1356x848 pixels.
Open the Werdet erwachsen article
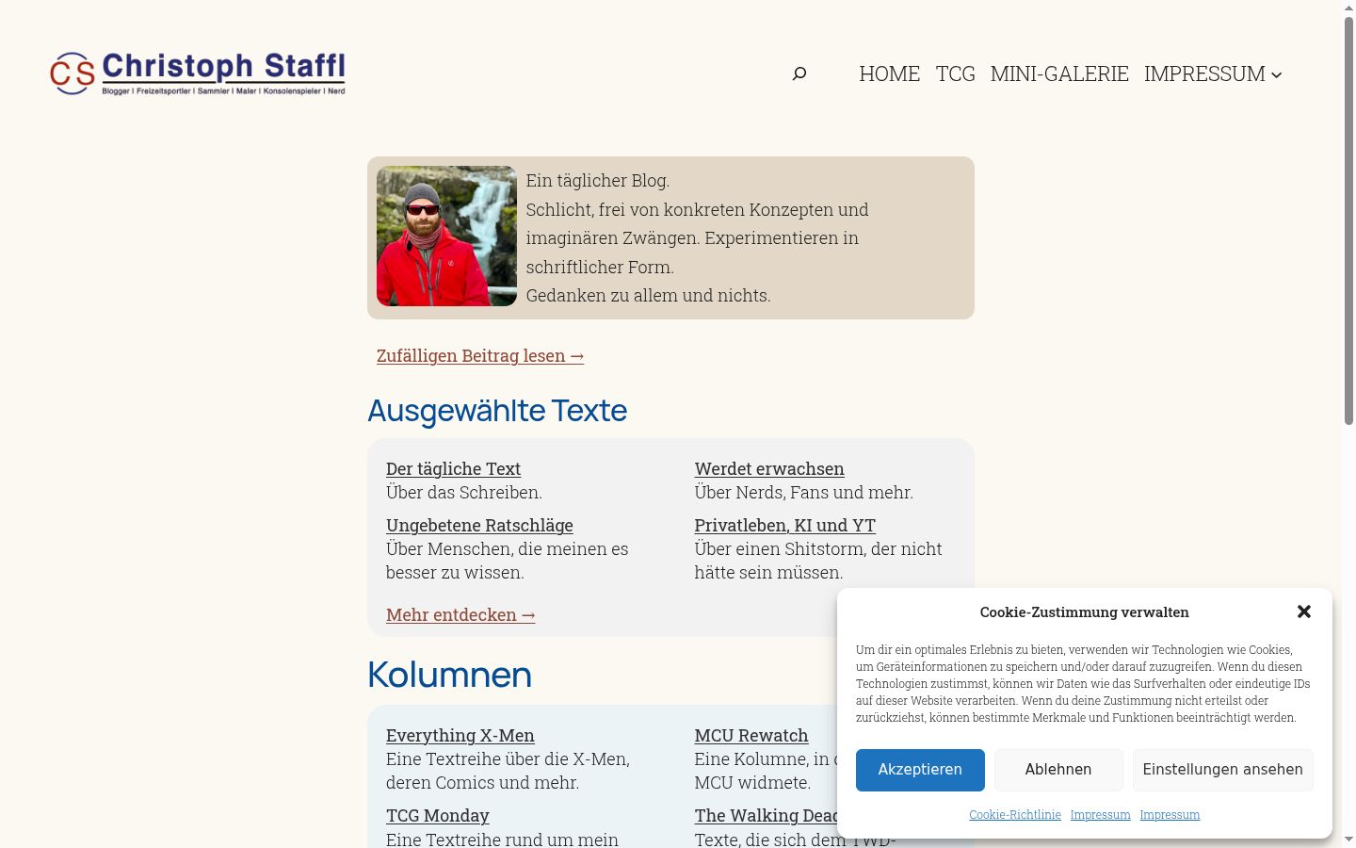coord(769,468)
